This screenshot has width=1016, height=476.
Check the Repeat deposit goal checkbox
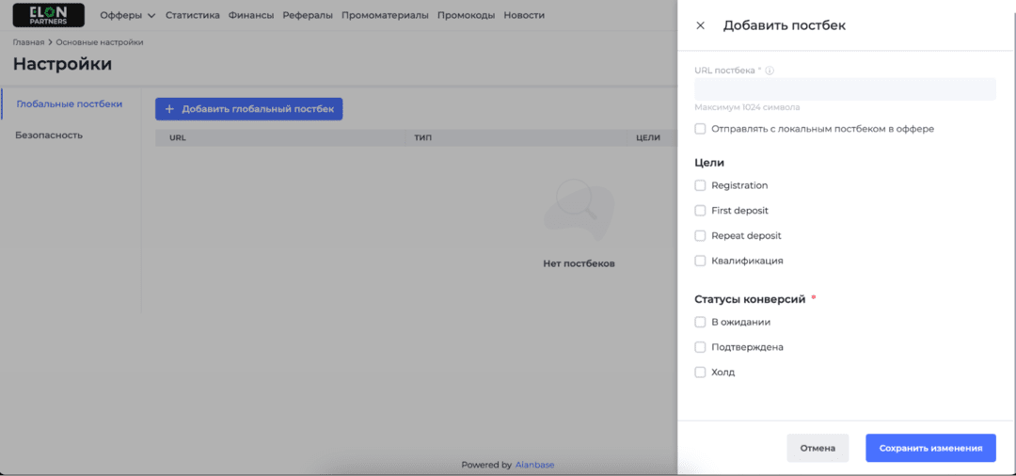700,236
